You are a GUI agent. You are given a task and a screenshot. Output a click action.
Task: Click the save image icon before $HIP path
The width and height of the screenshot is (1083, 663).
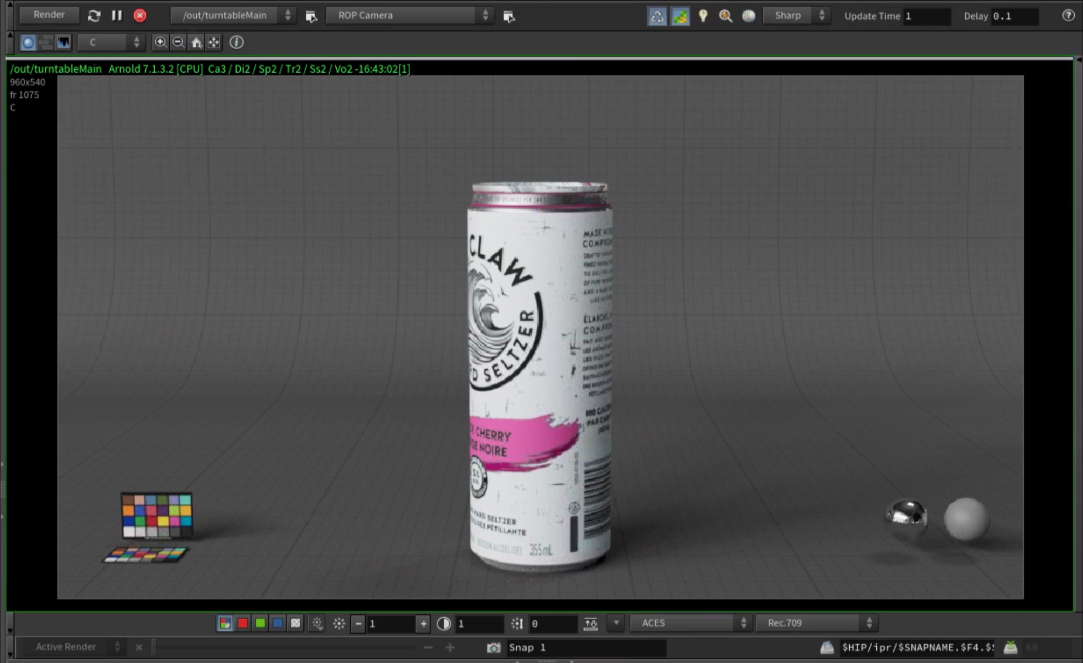coord(826,647)
